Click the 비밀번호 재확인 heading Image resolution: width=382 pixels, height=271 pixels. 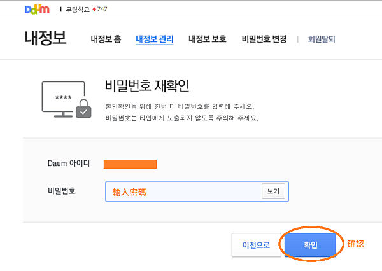point(147,86)
